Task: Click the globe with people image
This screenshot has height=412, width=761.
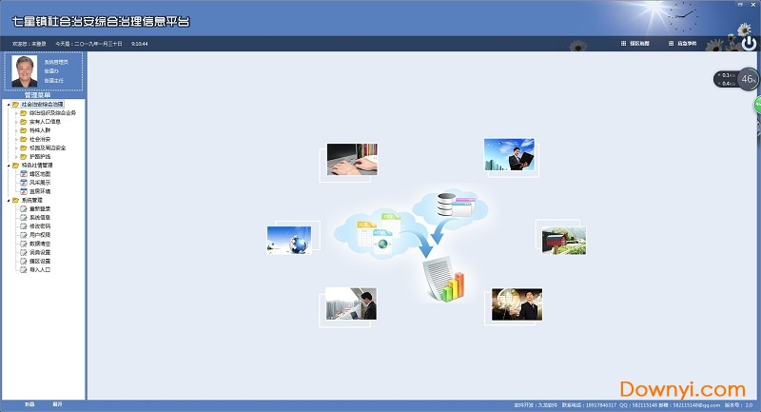Action: [289, 239]
